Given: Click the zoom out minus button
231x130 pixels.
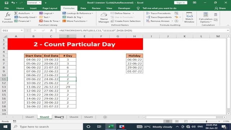Looking at the screenshot, I should point(192,121).
